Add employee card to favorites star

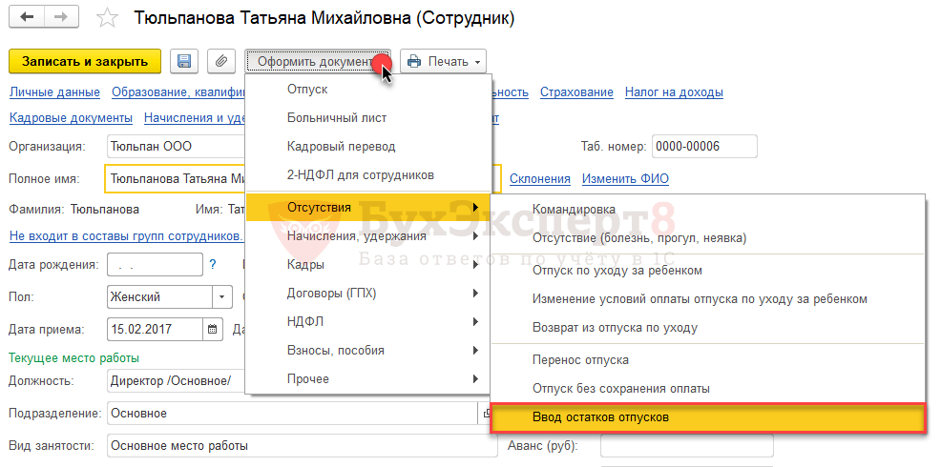(109, 18)
